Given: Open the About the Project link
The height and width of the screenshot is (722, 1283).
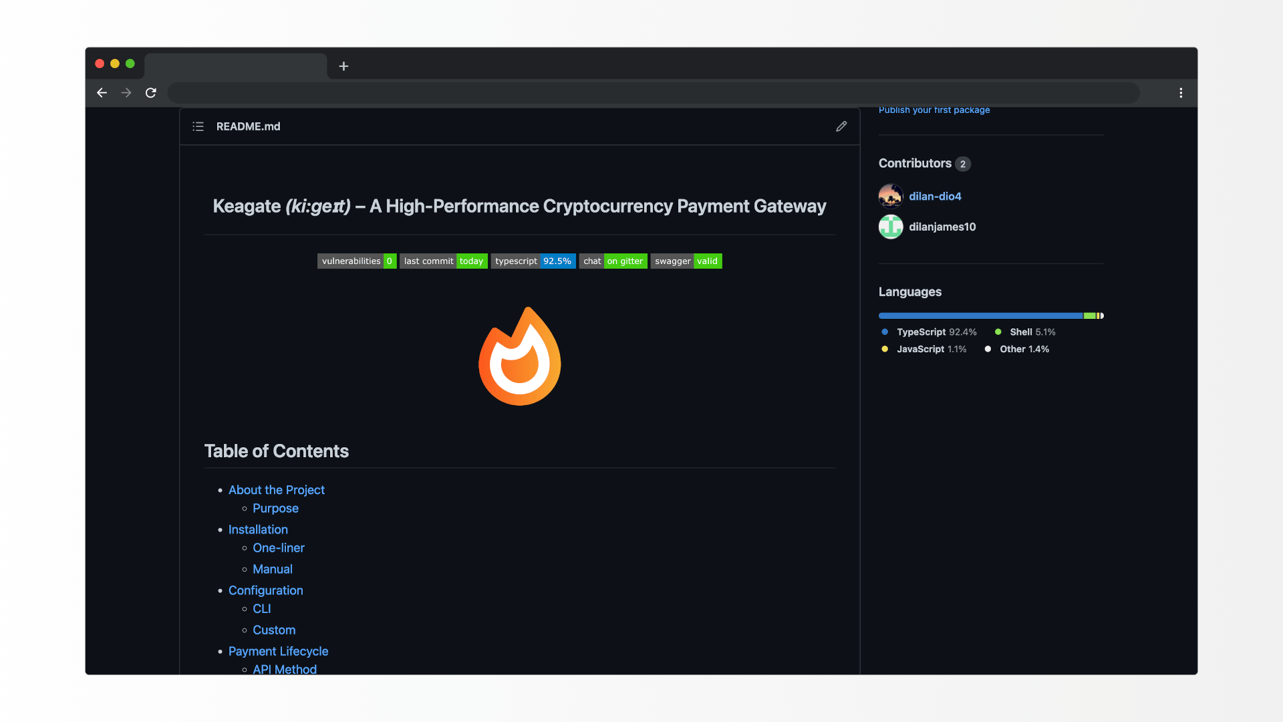Looking at the screenshot, I should click(x=277, y=490).
